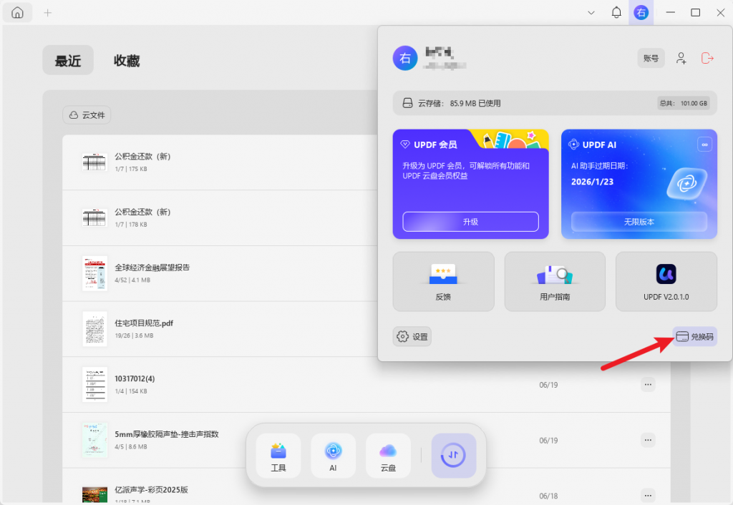Expand the title bar dropdown chevron
Viewport: 733px width, 505px height.
591,13
